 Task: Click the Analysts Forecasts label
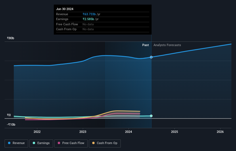[x=167, y=45]
